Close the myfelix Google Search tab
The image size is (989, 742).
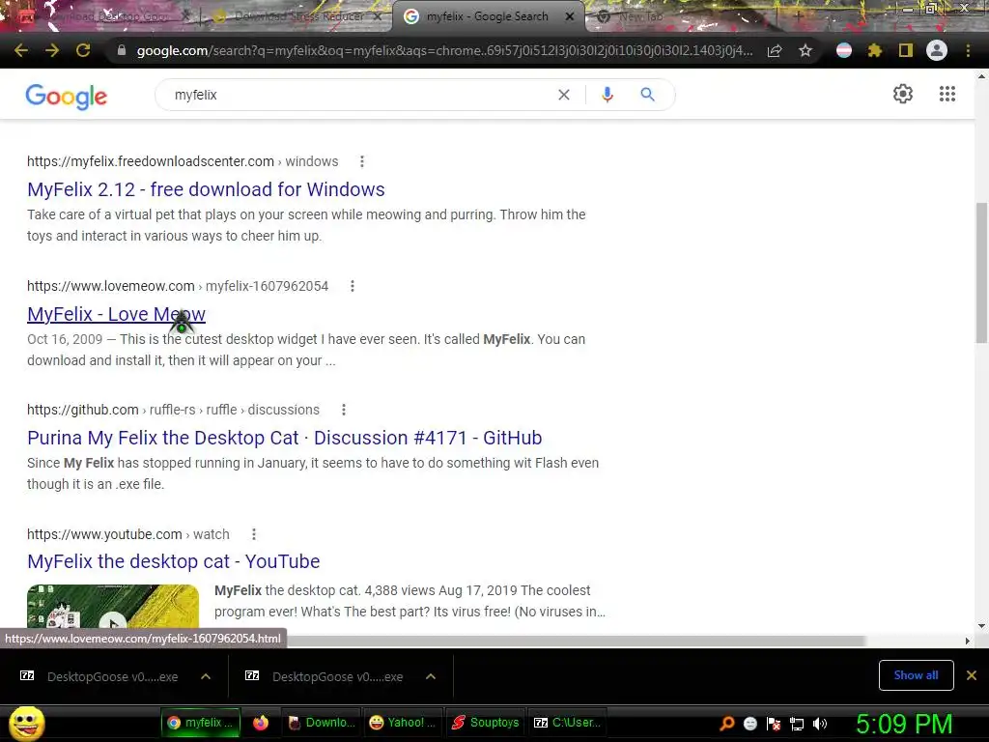click(x=570, y=16)
